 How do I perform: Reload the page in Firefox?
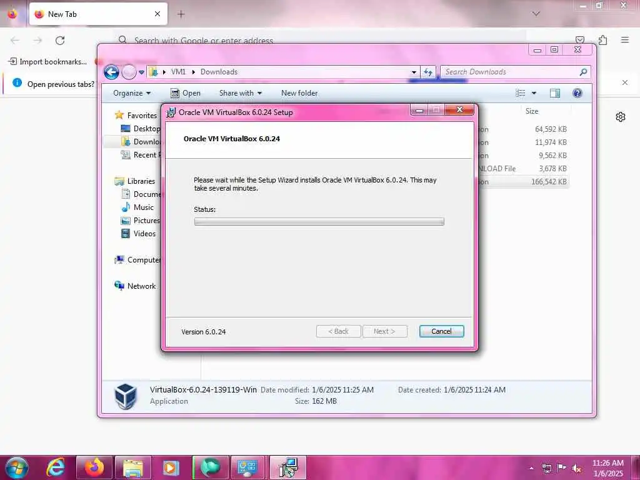point(60,41)
